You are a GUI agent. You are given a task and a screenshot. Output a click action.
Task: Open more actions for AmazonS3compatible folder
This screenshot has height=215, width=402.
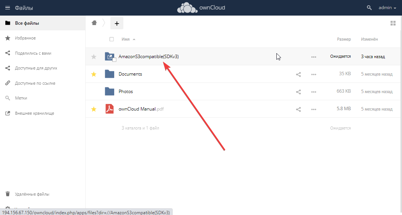(314, 57)
